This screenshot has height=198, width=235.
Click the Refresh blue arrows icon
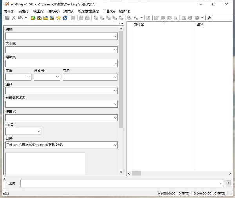(x=65, y=18)
